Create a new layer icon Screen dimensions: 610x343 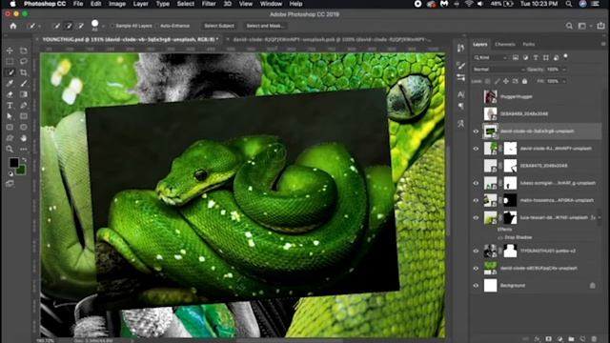[x=582, y=339]
